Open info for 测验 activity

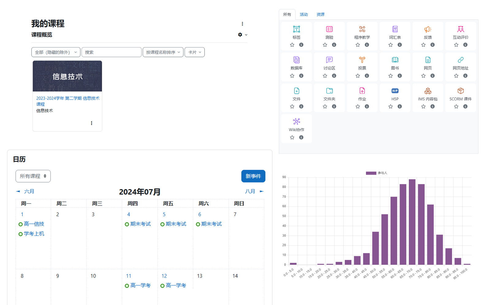[x=334, y=45]
